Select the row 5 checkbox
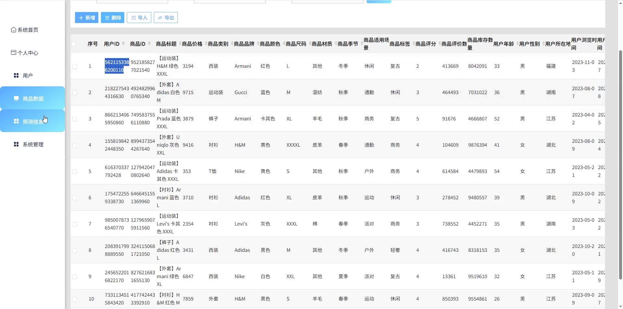This screenshot has width=623, height=309. click(75, 171)
